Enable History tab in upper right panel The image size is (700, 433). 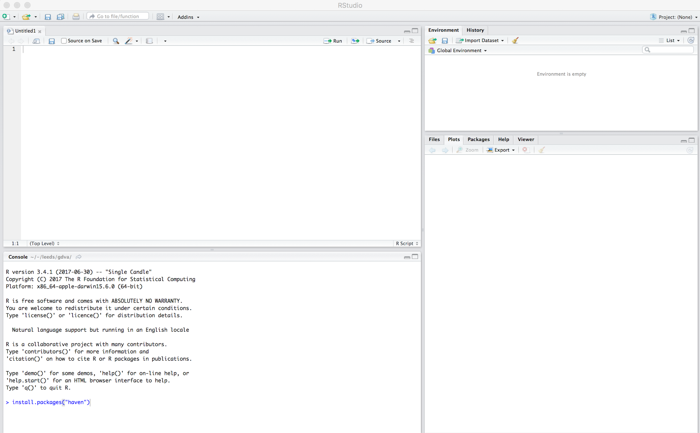(474, 30)
